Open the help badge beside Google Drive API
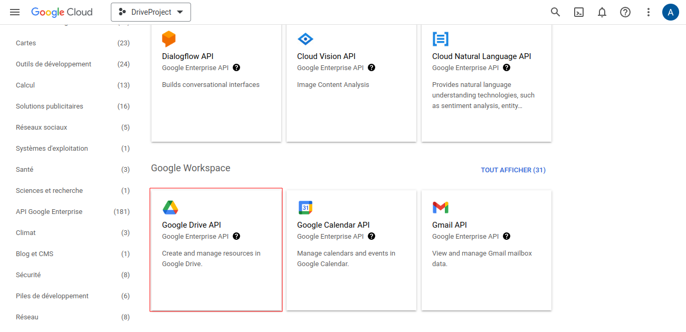The width and height of the screenshot is (686, 332). [x=236, y=236]
